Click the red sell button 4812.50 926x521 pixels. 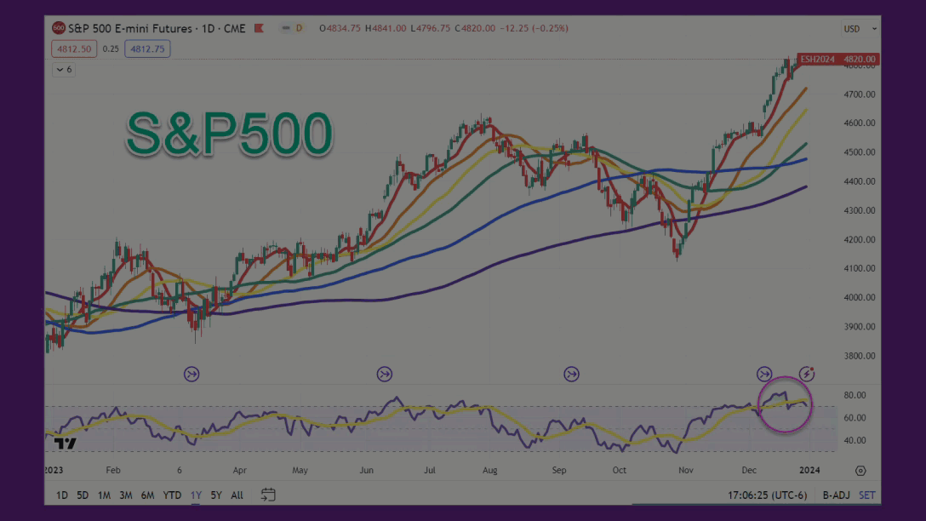pyautogui.click(x=74, y=49)
